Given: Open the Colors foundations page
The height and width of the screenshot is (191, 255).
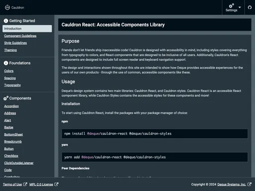Looking at the screenshot, I should tap(9, 71).
